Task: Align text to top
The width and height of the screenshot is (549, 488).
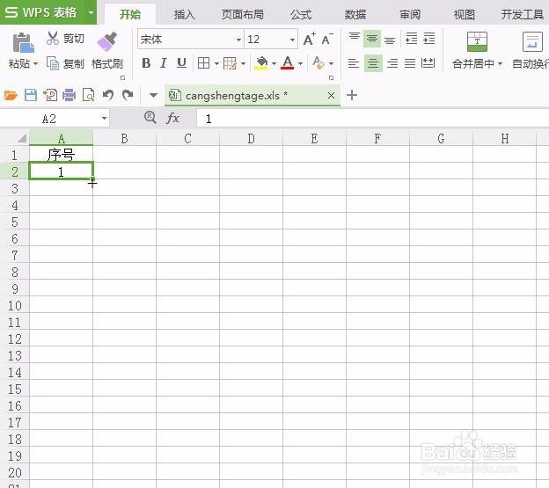Action: 355,38
